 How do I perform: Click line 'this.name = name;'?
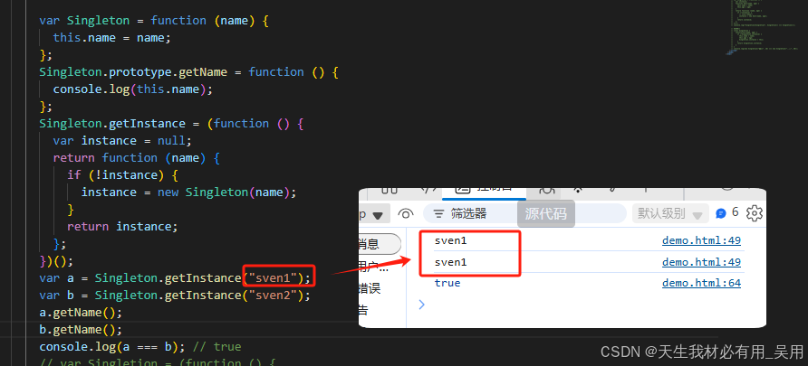[111, 38]
